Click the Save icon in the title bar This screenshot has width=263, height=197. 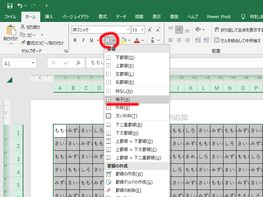coord(10,5)
